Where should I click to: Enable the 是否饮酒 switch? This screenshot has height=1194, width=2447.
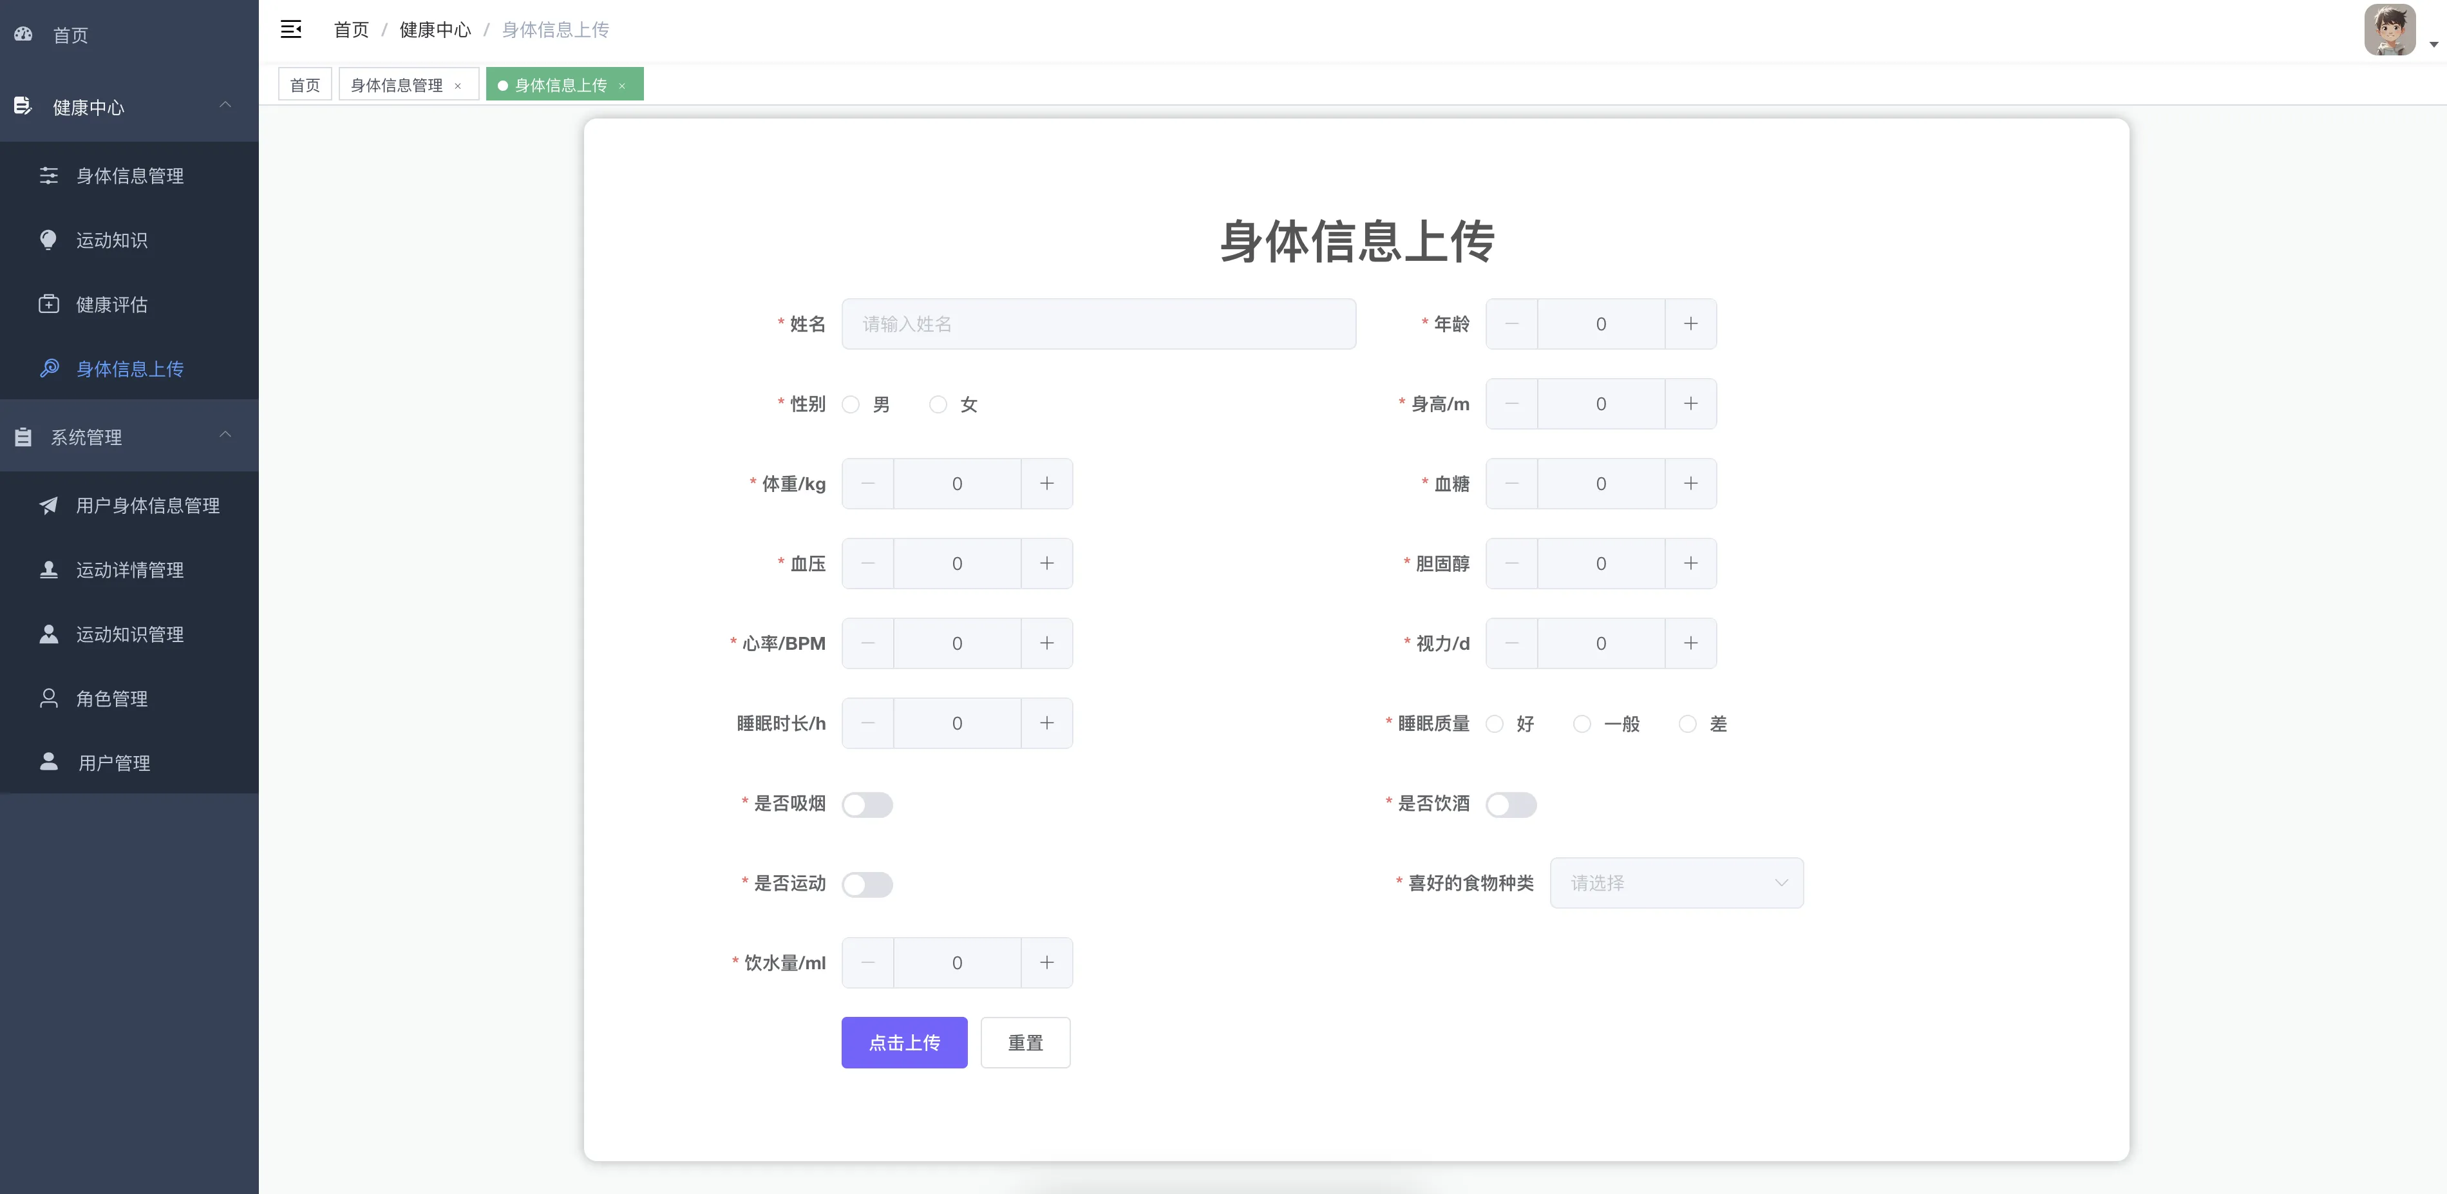[1510, 804]
